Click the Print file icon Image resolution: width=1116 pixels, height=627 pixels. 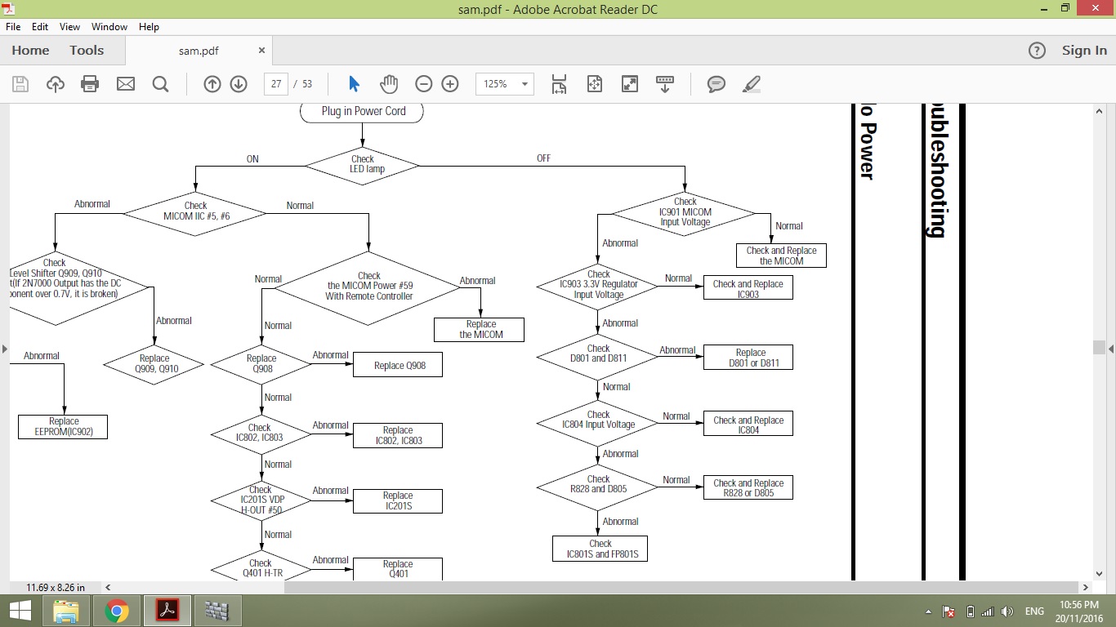click(90, 84)
